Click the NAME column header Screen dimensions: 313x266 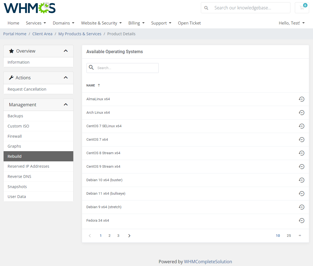click(91, 85)
